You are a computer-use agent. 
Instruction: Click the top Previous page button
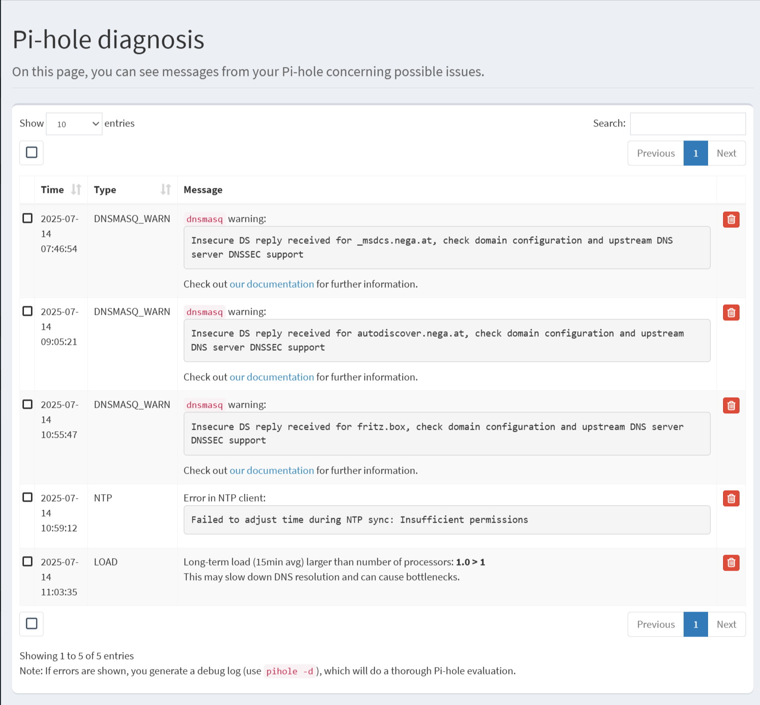pos(656,153)
